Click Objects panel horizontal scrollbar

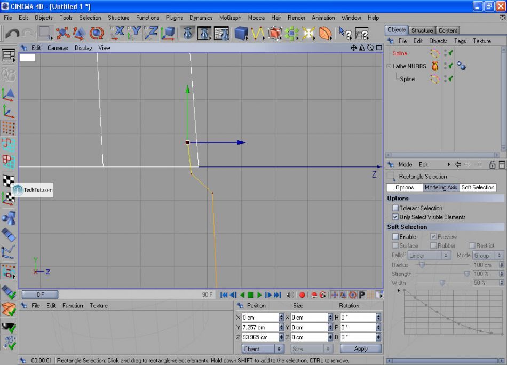click(444, 155)
